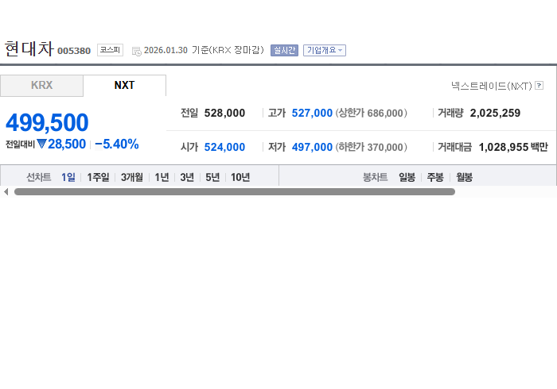
Task: Click the date text 2026.01.30 기준
Action: click(176, 50)
